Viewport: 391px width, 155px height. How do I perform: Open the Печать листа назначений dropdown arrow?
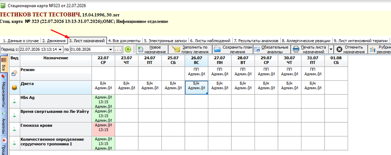click(x=331, y=49)
